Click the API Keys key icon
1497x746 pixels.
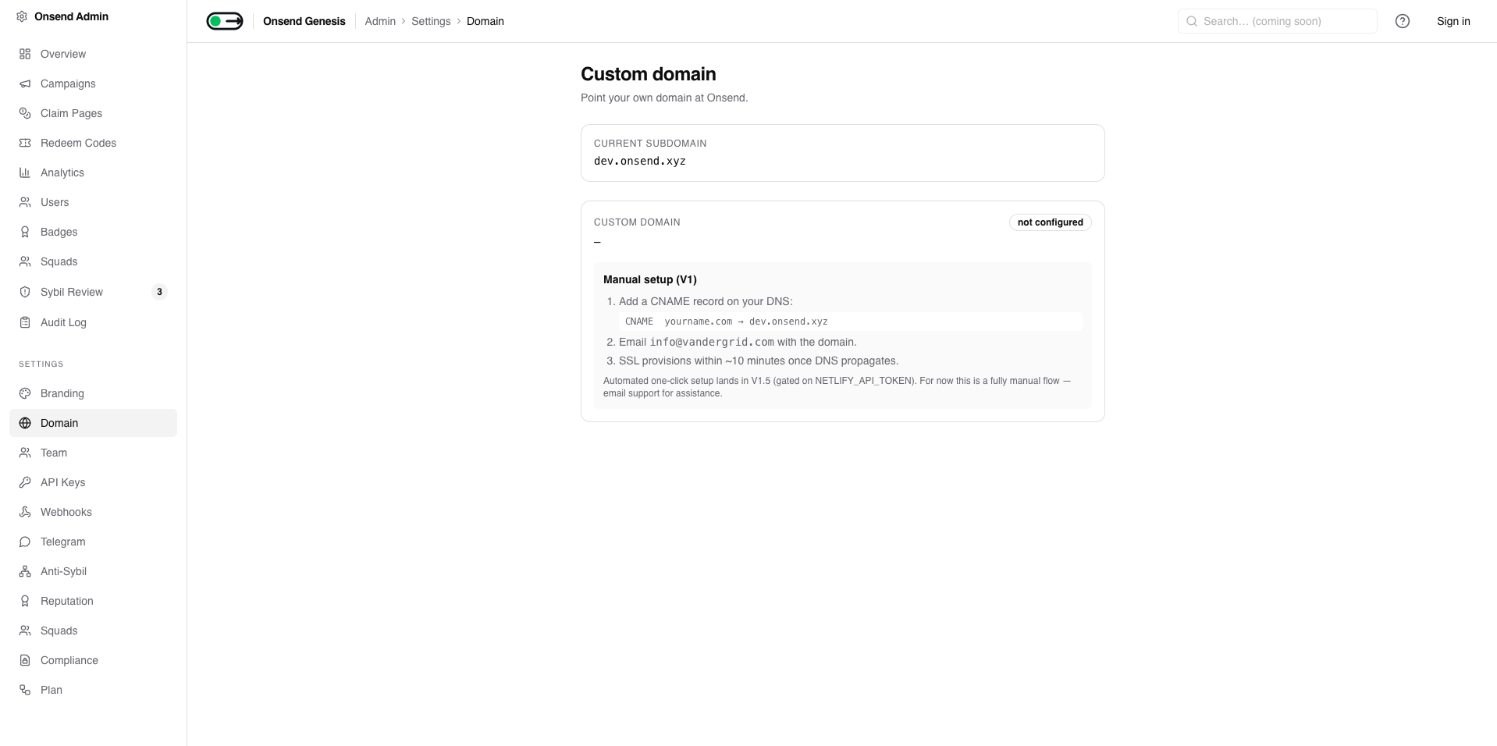click(x=25, y=482)
